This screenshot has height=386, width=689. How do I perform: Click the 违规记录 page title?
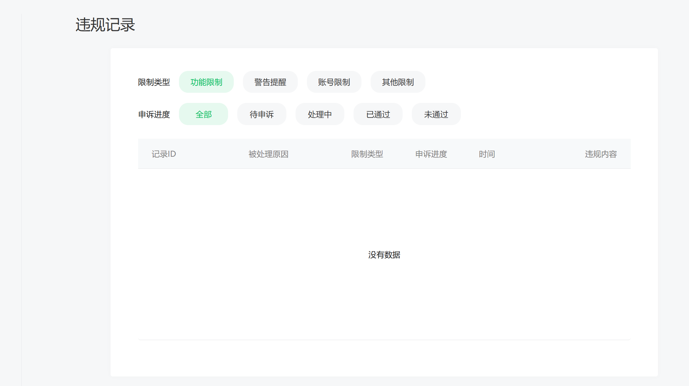pos(105,25)
